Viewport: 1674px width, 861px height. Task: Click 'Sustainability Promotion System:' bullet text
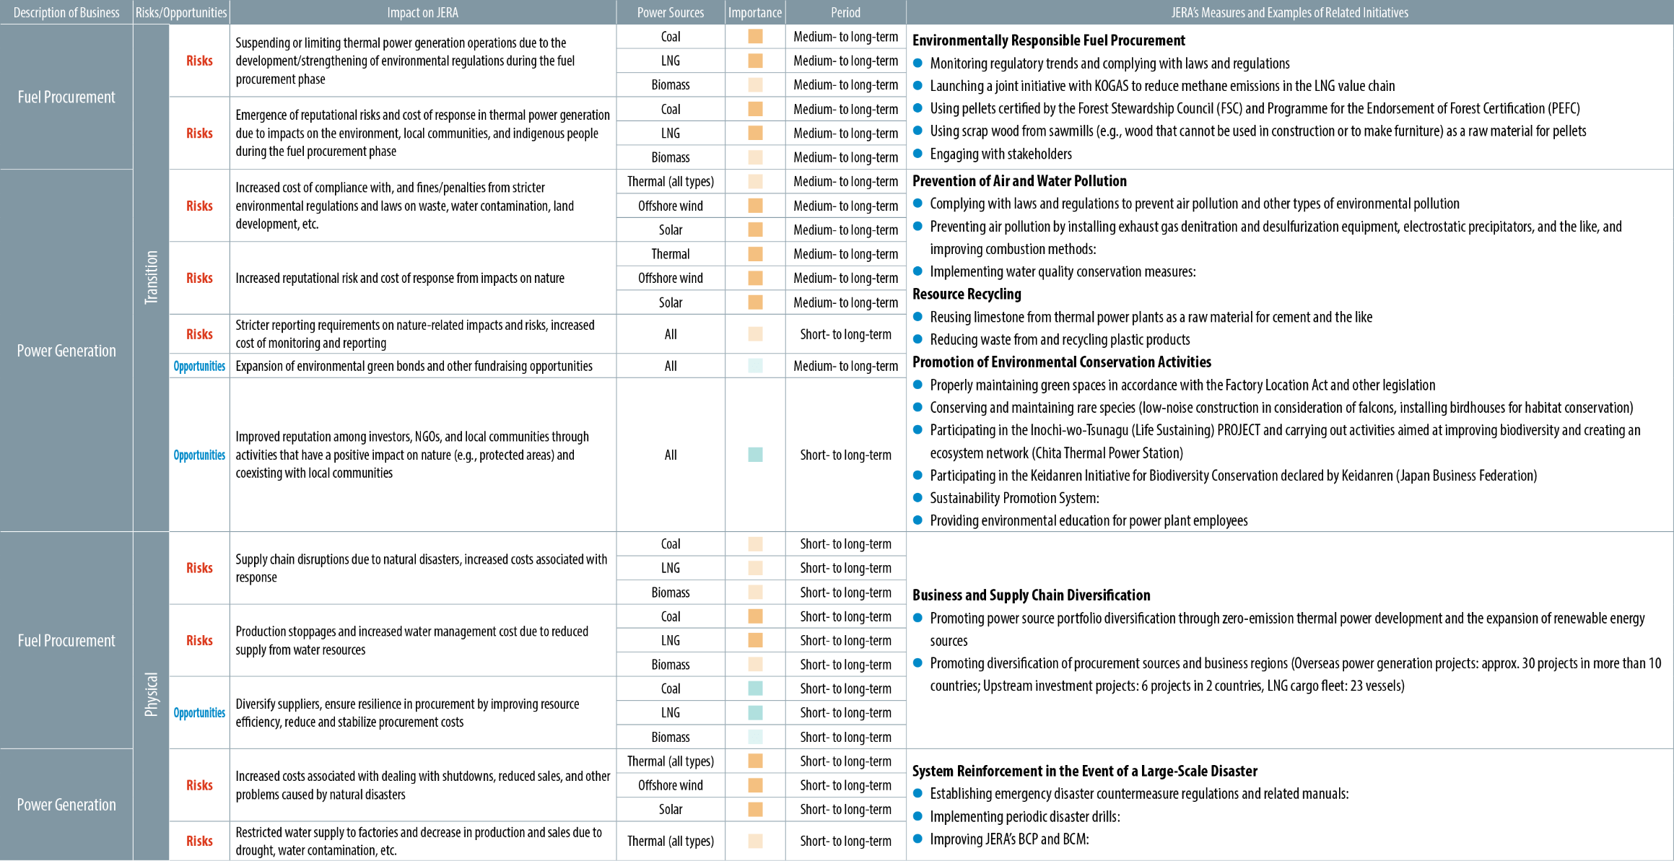coord(1014,498)
